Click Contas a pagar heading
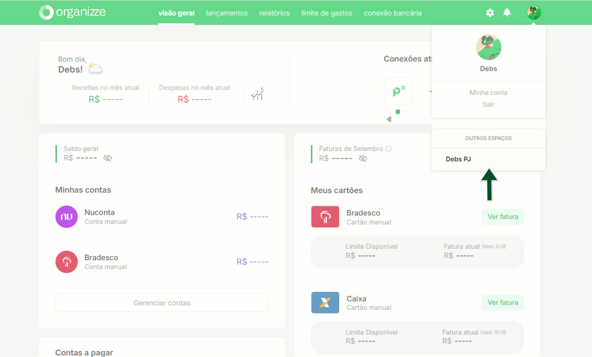Screen dimensions: 592x357 84,352
